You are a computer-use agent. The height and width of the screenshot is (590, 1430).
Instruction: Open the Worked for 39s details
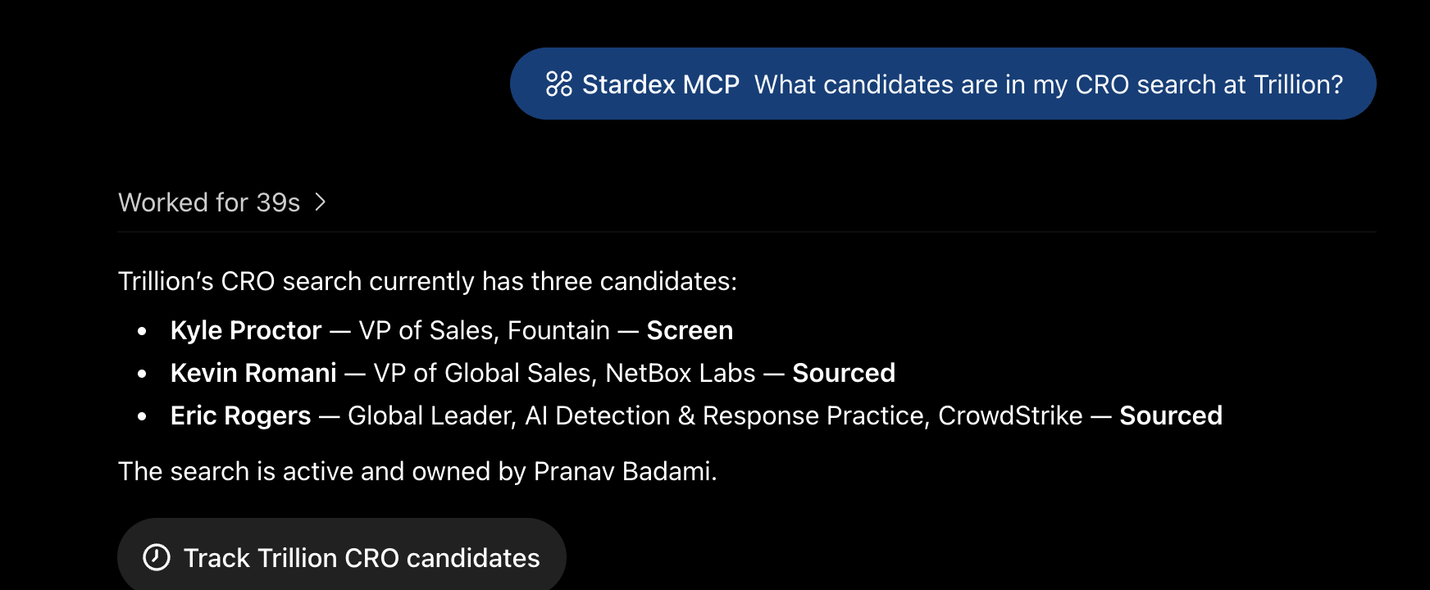point(210,202)
